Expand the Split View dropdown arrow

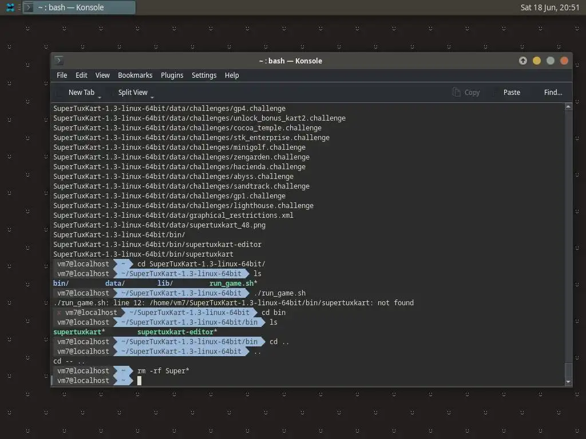pos(152,97)
